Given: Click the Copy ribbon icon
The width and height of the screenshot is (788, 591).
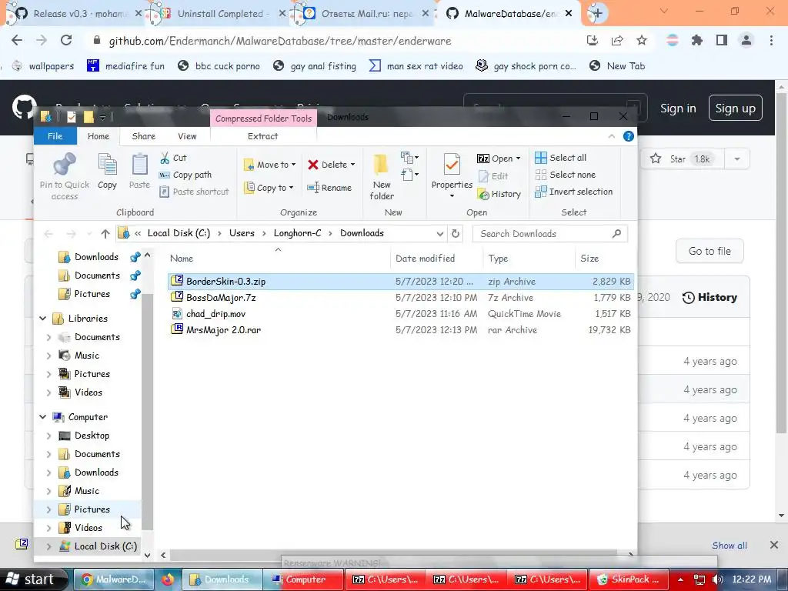Looking at the screenshot, I should 107,166.
